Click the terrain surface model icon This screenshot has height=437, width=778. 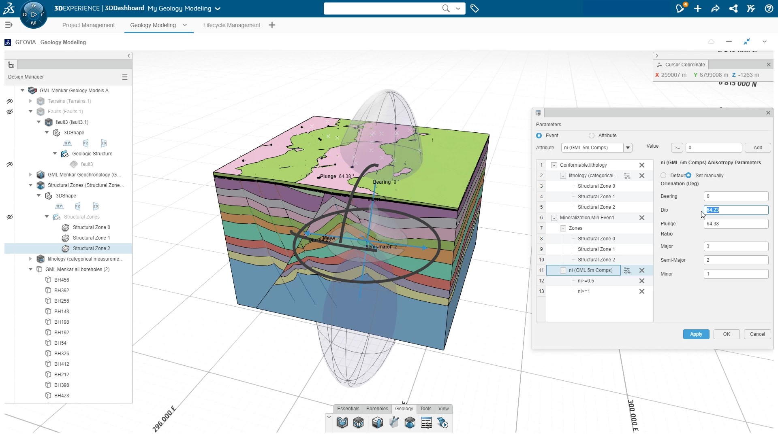coord(342,423)
